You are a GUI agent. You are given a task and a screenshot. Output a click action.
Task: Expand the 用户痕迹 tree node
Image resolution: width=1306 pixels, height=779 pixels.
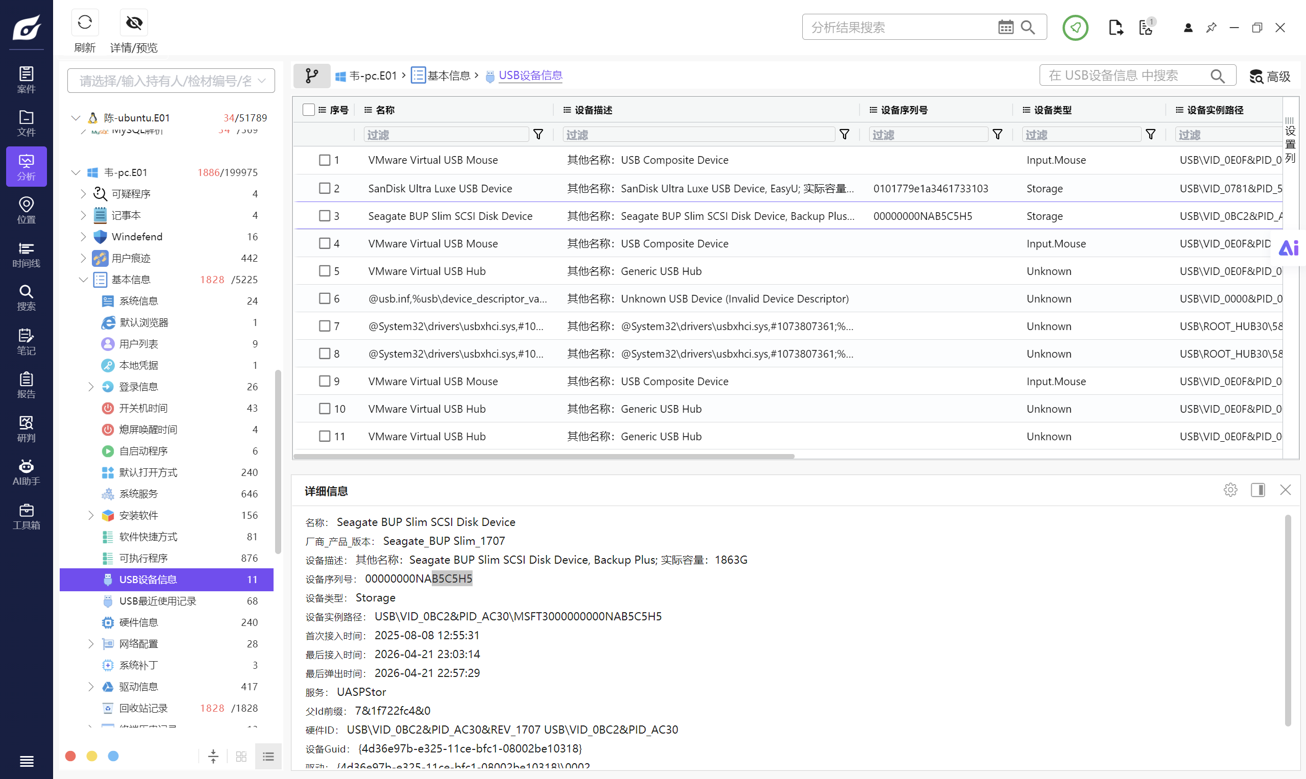83,258
